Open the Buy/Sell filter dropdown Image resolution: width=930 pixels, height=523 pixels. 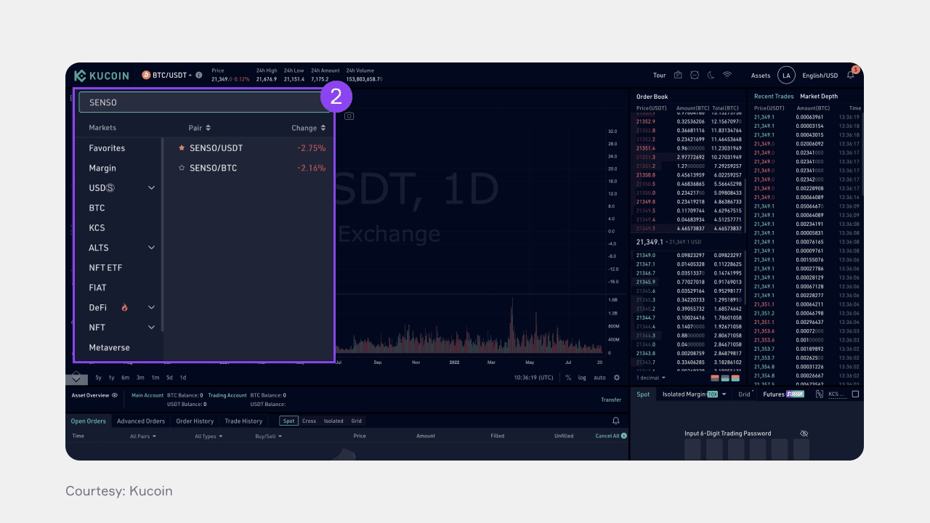tap(268, 436)
